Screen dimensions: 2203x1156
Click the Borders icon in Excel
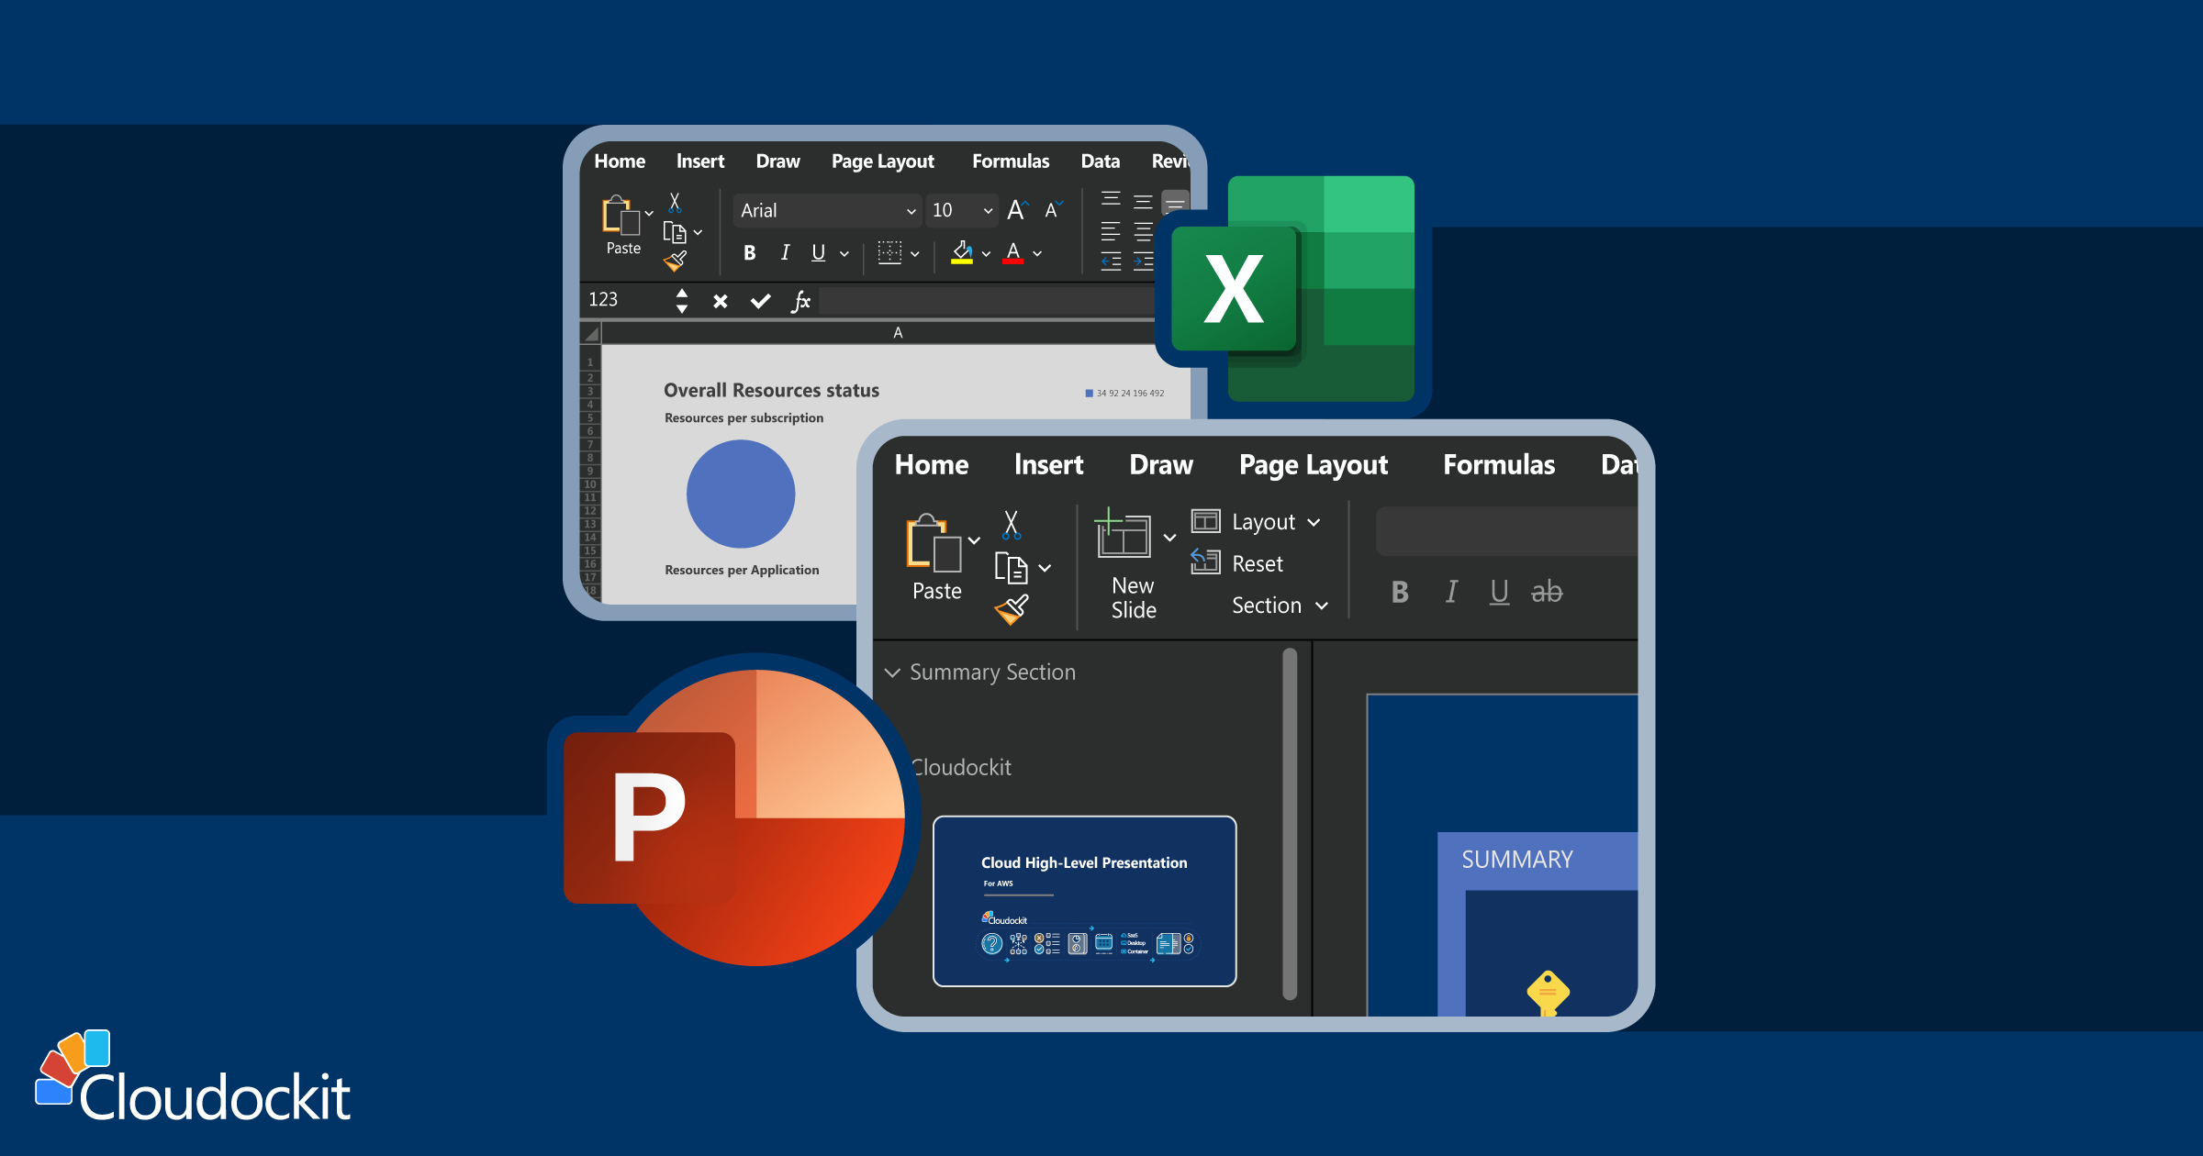coord(889,253)
